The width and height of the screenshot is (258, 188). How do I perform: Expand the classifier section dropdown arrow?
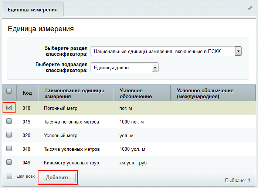coord(238,51)
